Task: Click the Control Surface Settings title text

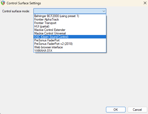Action: [x=24, y=3]
